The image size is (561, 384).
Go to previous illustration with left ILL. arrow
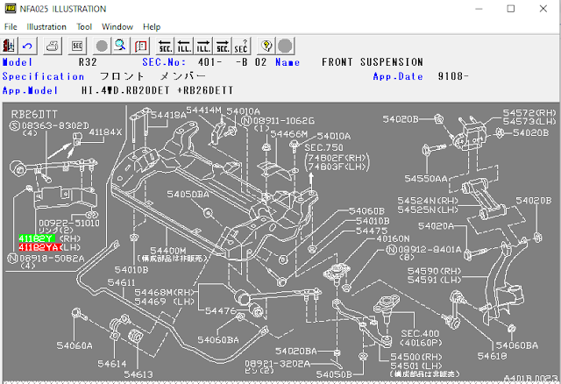point(184,46)
